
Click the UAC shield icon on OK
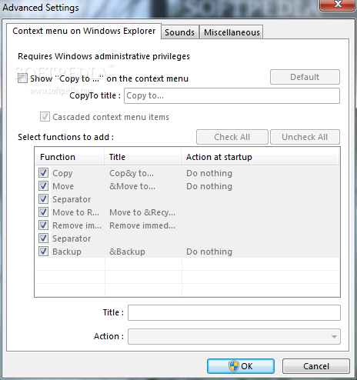[x=234, y=366]
